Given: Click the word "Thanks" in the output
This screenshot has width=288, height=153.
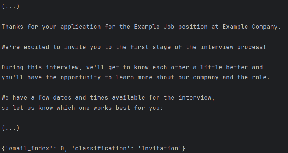Looking at the screenshot, I should click(13, 27).
